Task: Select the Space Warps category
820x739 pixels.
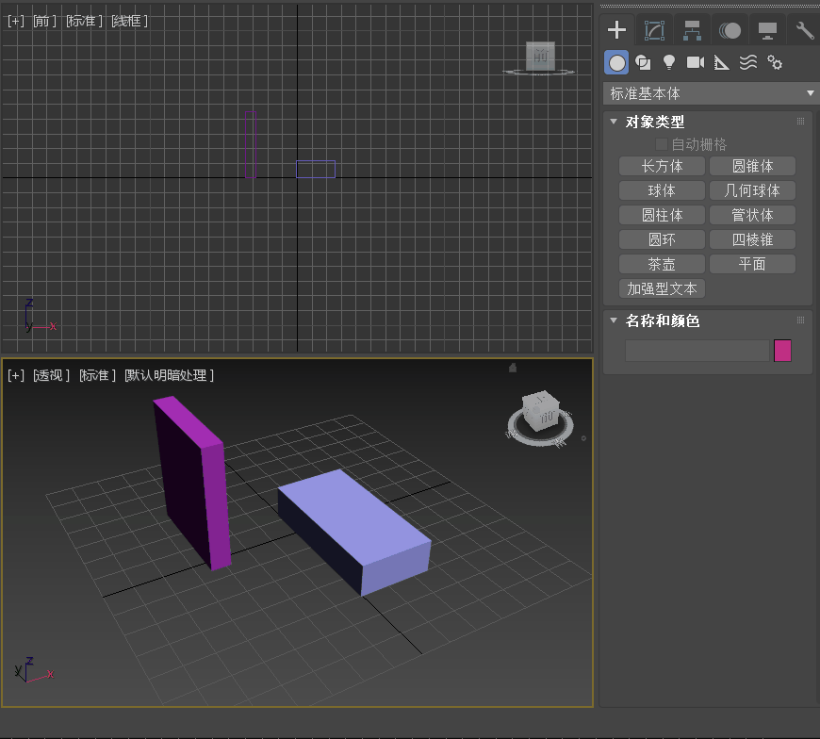Action: pos(747,62)
